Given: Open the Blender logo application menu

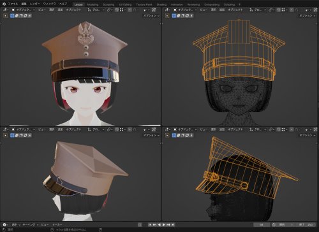Looking at the screenshot, I should click(4, 4).
